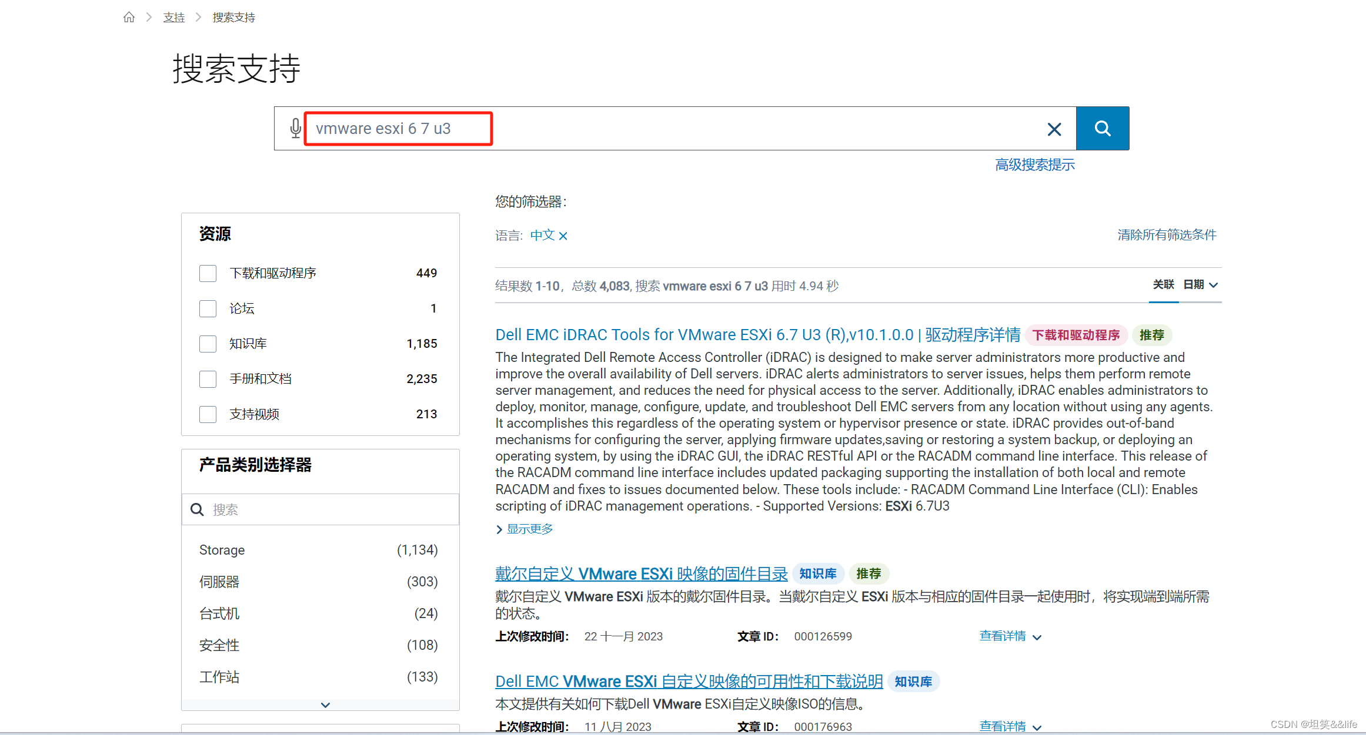The image size is (1366, 735).
Task: Click the magnifier icon in product category search
Action: tap(197, 509)
